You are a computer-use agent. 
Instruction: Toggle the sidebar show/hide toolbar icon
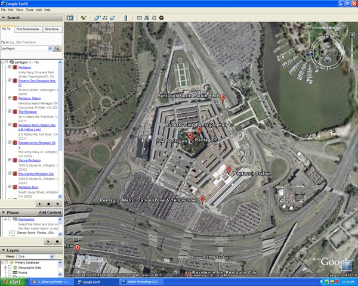(x=70, y=18)
